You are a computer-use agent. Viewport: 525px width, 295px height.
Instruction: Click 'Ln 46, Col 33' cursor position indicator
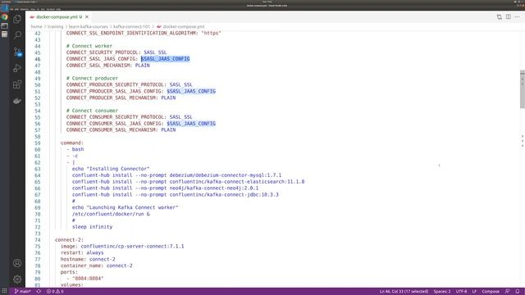tap(404, 292)
